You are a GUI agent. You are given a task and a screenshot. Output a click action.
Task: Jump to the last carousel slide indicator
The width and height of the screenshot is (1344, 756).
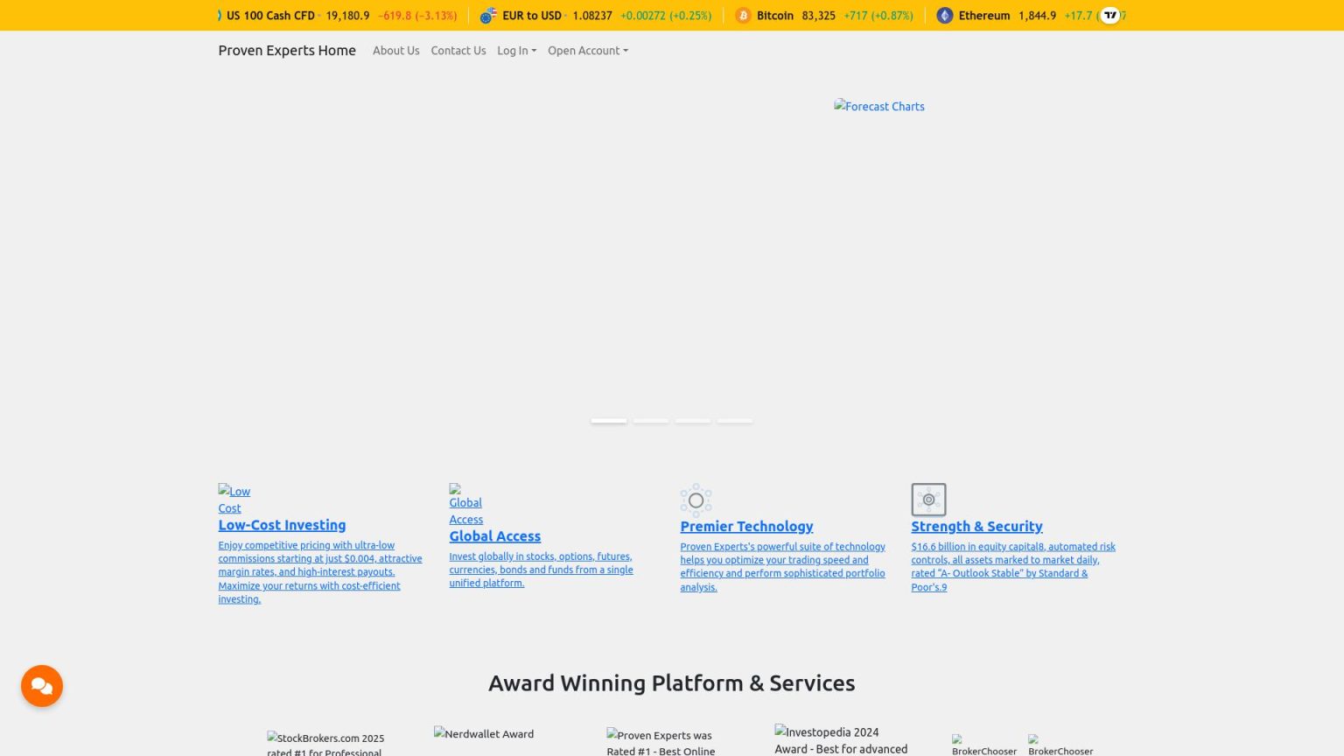tap(735, 421)
